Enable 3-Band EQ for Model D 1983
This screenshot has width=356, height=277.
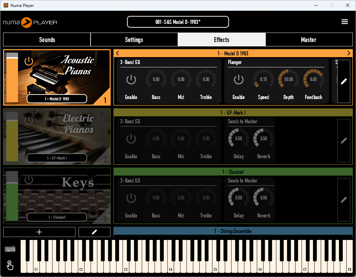coord(131,80)
